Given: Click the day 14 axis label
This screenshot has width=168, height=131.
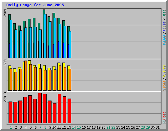Looking at the screenshot, I should (x=74, y=127).
